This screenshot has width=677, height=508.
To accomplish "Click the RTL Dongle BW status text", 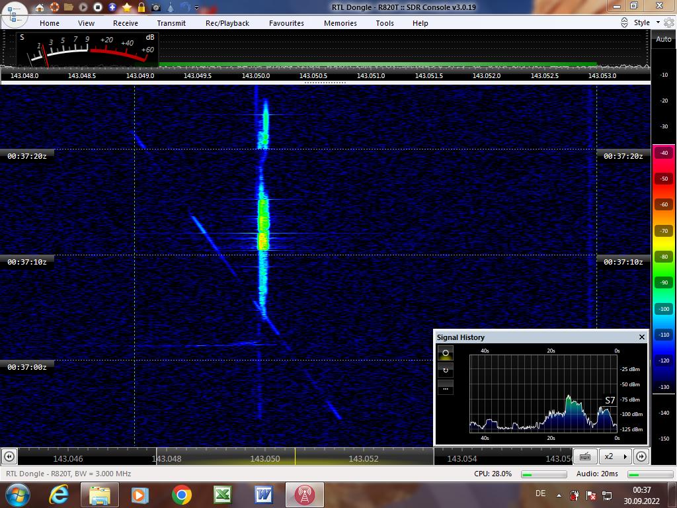I will 68,474.
